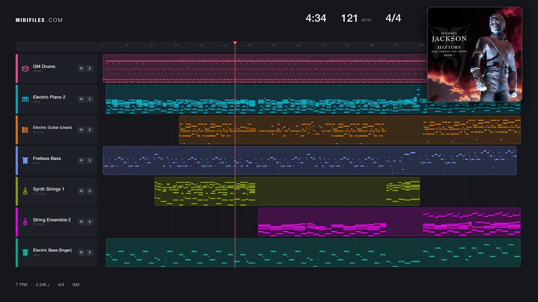The height and width of the screenshot is (302, 538).
Task: Select the Synth Strings 1 track name
Action: tap(48, 189)
